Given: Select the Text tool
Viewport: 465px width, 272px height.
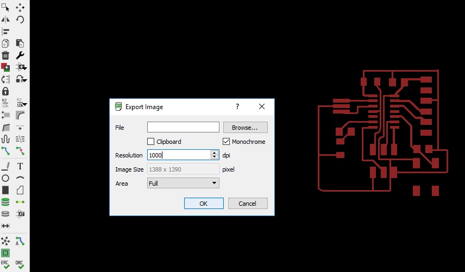Looking at the screenshot, I should 20,166.
